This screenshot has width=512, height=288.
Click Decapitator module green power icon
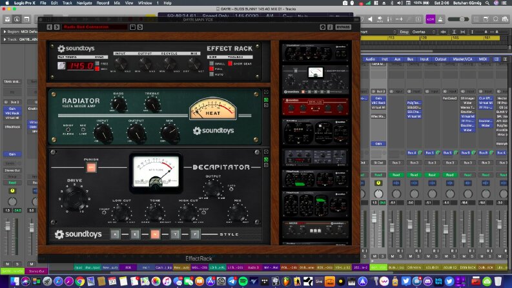tap(266, 159)
